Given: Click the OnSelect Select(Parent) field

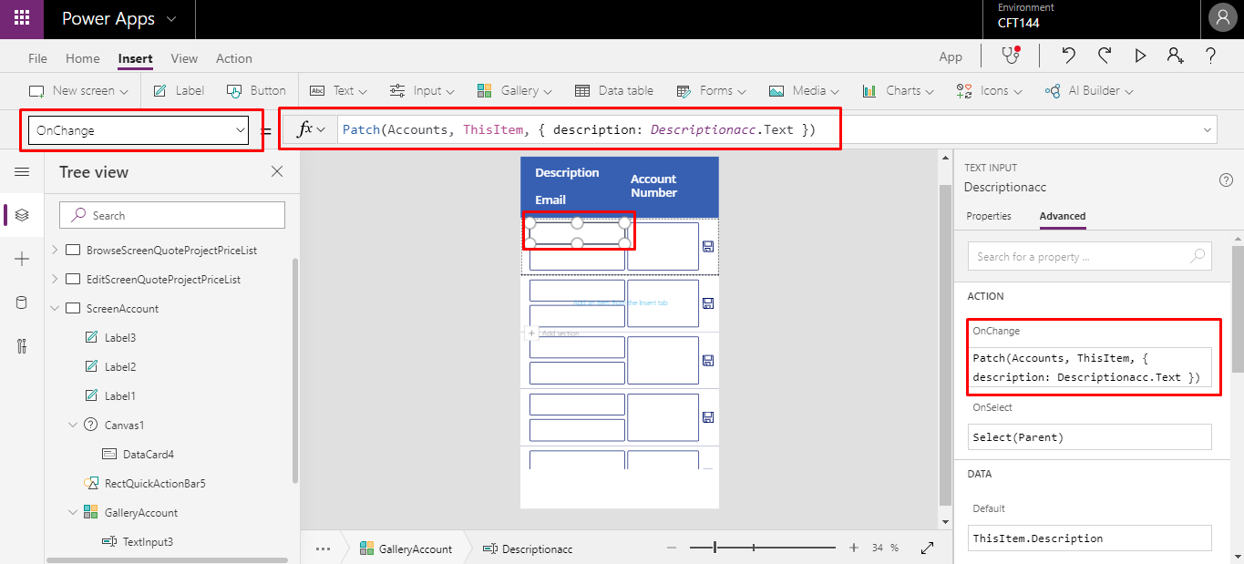Looking at the screenshot, I should (x=1090, y=437).
